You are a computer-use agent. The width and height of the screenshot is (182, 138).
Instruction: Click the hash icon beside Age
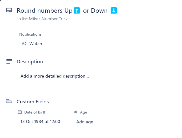pos(75,112)
